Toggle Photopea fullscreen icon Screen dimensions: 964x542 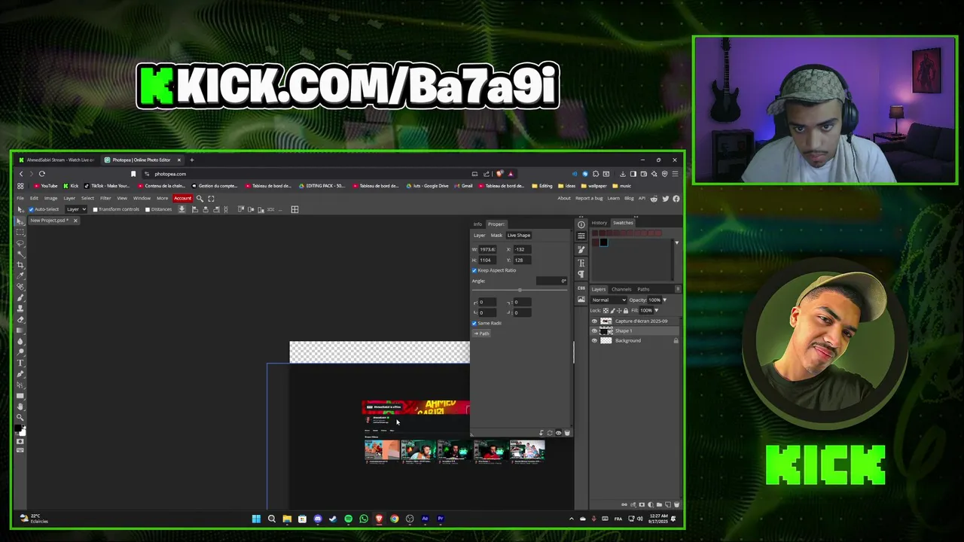[x=211, y=198]
